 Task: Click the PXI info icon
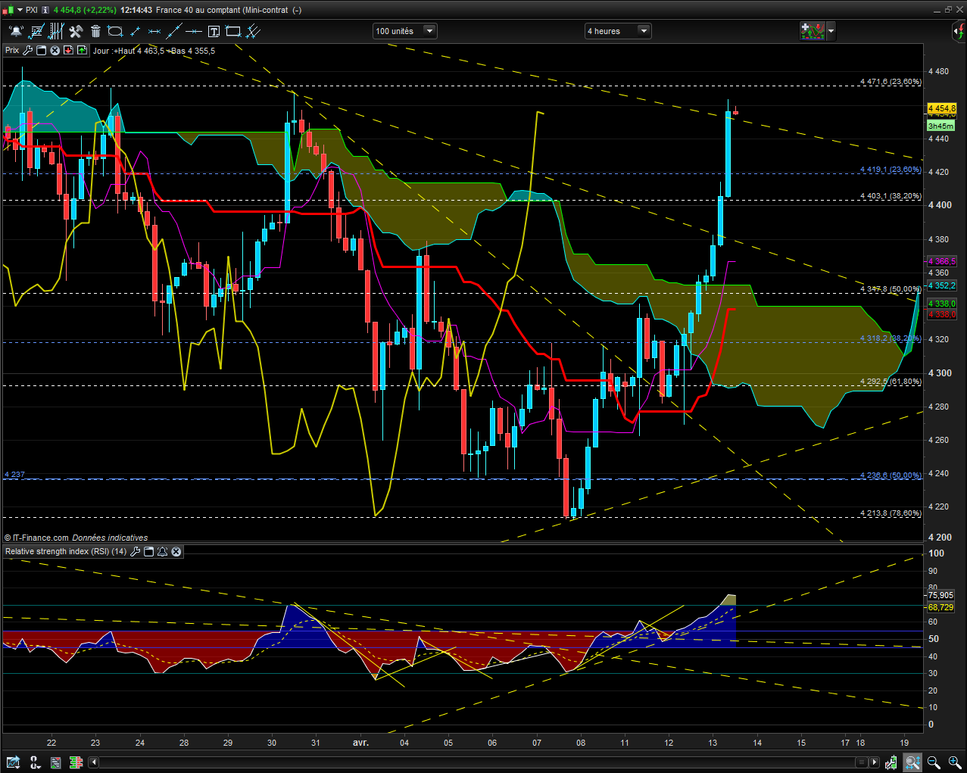[46, 10]
